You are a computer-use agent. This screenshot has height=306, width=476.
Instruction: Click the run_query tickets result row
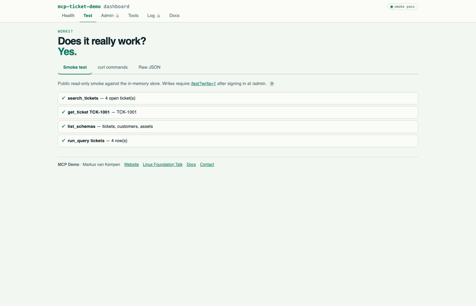coord(238,141)
